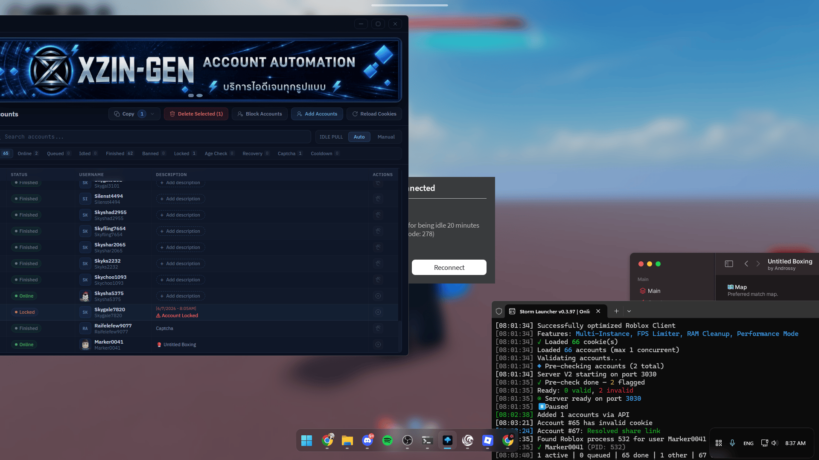Open Spotify from the taskbar
The height and width of the screenshot is (460, 819).
coord(388,440)
